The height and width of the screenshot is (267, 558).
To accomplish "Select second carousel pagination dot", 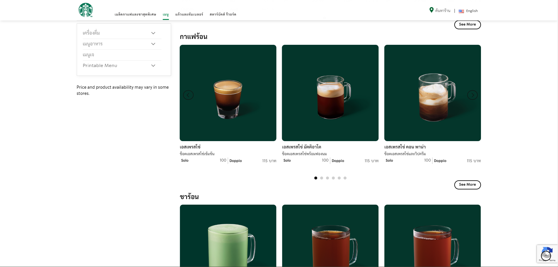I will [x=322, y=178].
